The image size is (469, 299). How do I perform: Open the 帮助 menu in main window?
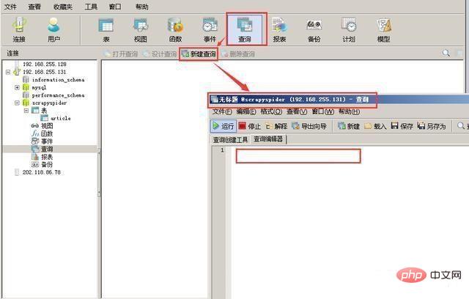(x=141, y=7)
